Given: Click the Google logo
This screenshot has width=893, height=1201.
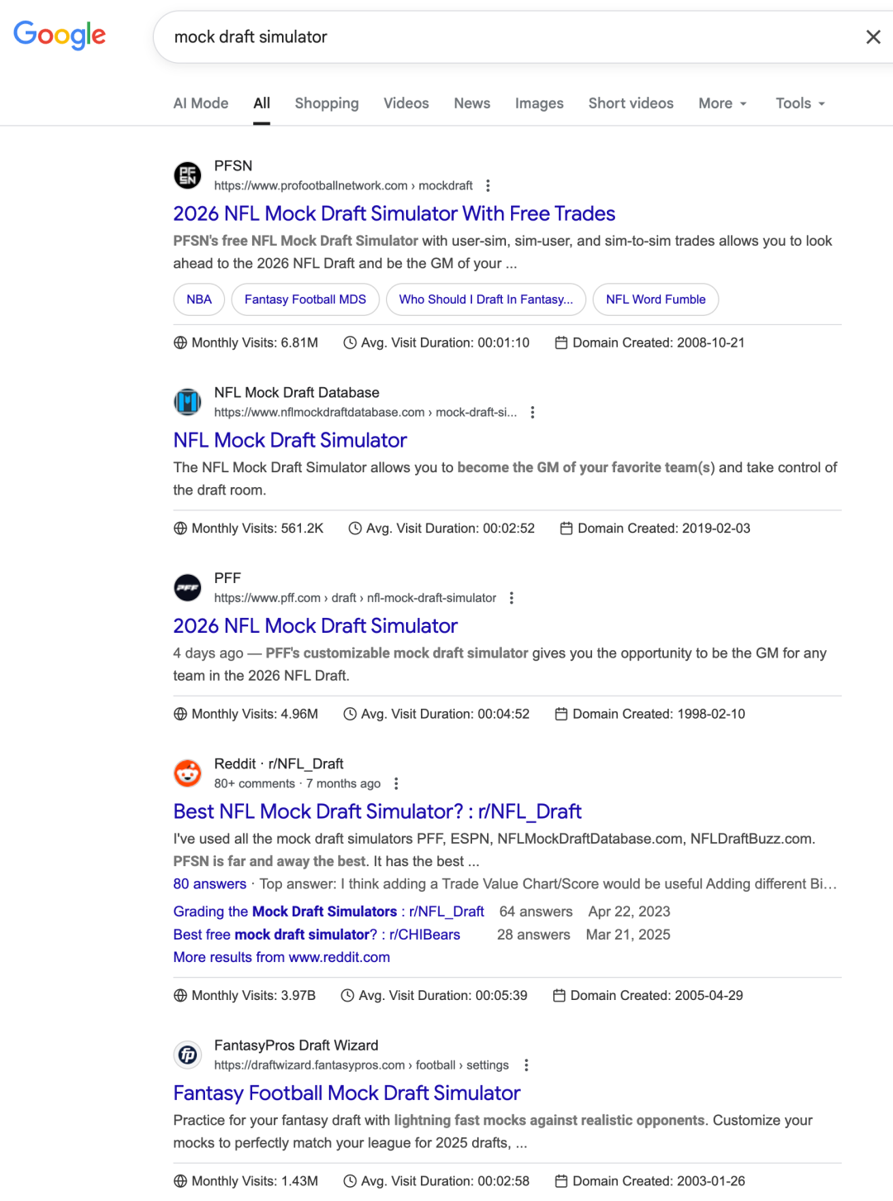Looking at the screenshot, I should pyautogui.click(x=60, y=36).
